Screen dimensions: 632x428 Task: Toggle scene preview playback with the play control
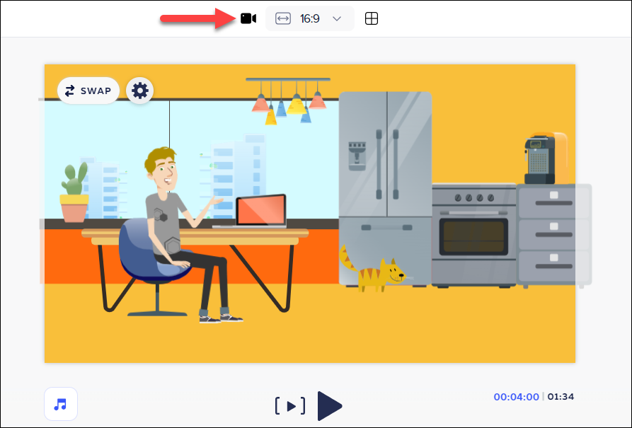click(330, 406)
